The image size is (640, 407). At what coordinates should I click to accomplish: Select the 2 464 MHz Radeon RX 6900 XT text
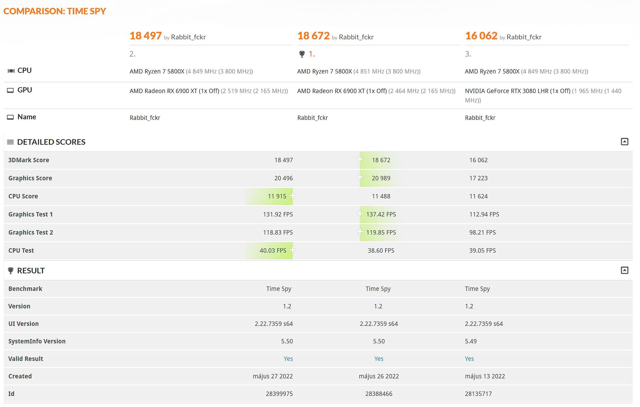click(376, 91)
